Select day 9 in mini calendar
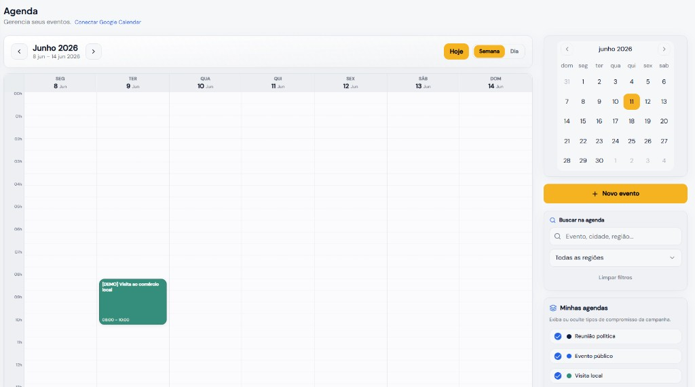Screen dimensions: 695x387 (x=599, y=102)
